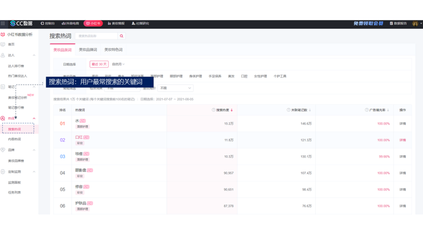
Task: Select the 小红书 pill in the top navigation
Action: tap(93, 24)
